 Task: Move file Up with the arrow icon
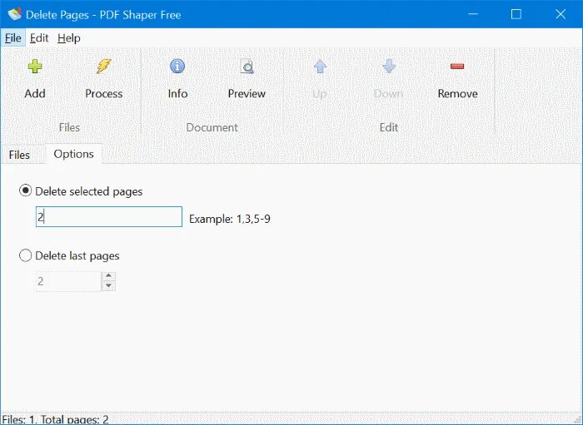[320, 67]
